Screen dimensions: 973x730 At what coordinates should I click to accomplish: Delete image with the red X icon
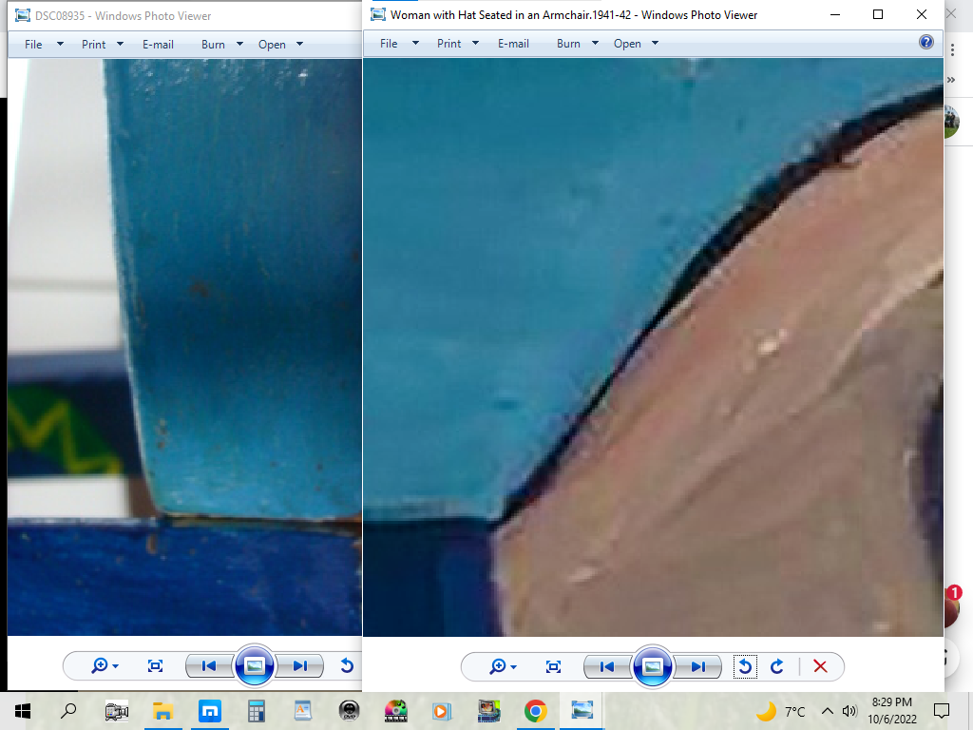click(820, 666)
